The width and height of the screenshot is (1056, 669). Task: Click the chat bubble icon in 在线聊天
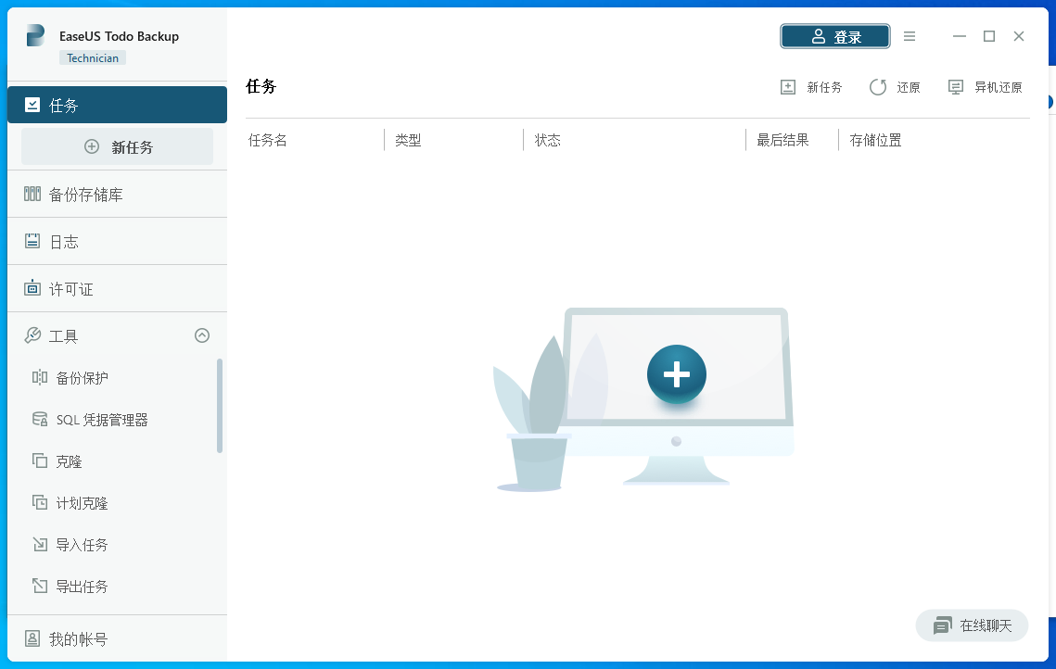[943, 626]
